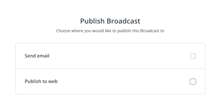
Task: Click the divider between the two options
Action: click(x=110, y=68)
